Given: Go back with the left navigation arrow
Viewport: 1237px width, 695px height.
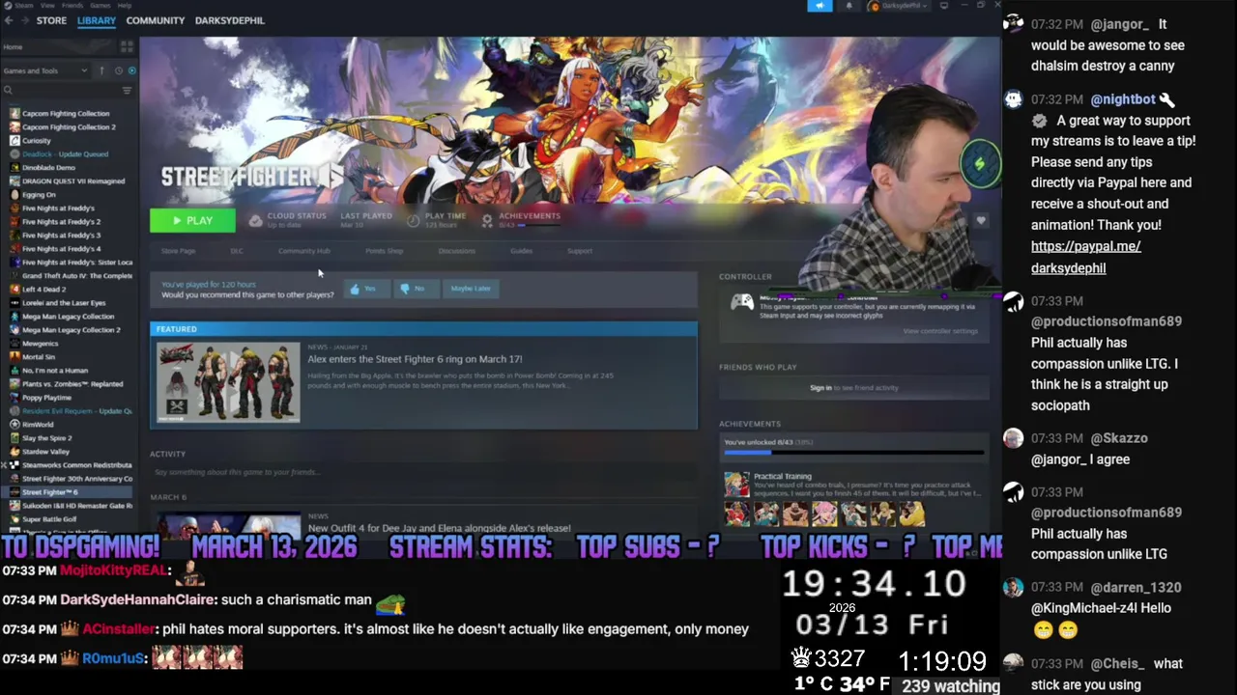Looking at the screenshot, I should [9, 20].
